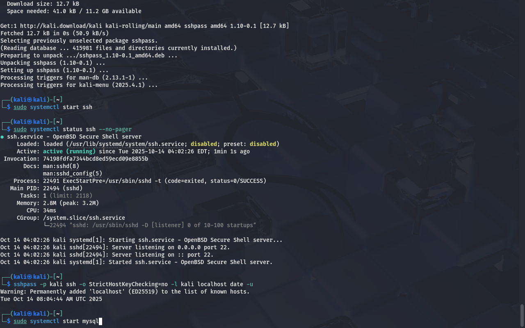This screenshot has height=328, width=525.
Task: Open the man:sshd_config(5) docs link
Action: [73, 173]
